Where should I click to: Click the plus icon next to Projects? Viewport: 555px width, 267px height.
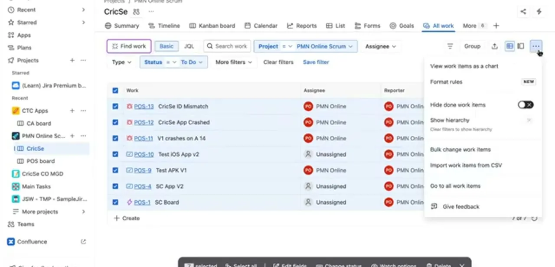(x=72, y=60)
